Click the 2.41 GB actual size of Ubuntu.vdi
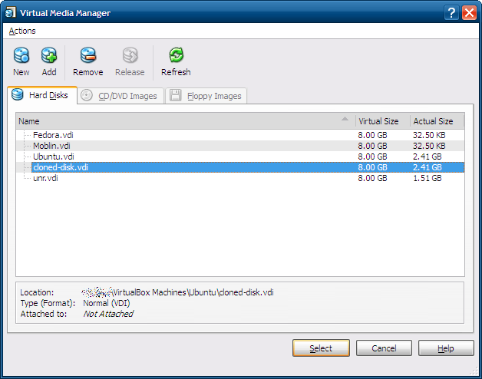Screen dimensions: 482x379 pyautogui.click(x=428, y=157)
